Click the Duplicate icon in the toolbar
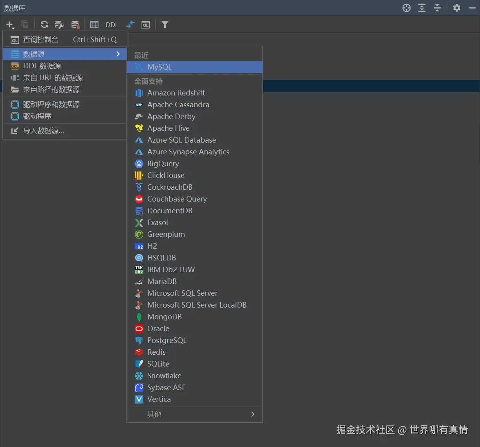Viewport: 480px width, 447px height. pyautogui.click(x=25, y=24)
